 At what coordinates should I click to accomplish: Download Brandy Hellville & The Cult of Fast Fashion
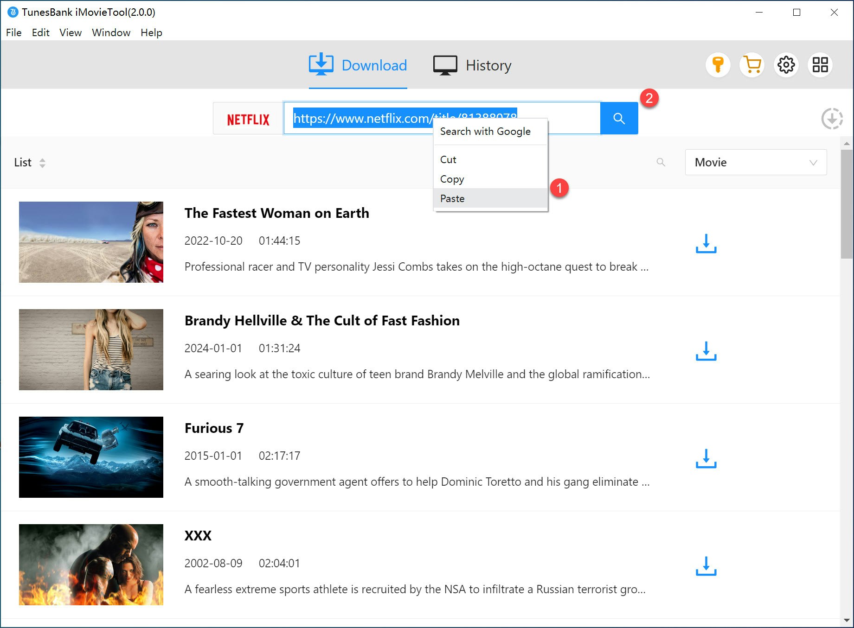(x=706, y=351)
